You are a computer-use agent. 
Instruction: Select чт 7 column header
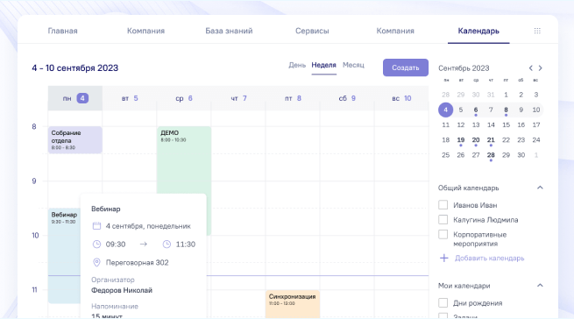[x=238, y=98]
